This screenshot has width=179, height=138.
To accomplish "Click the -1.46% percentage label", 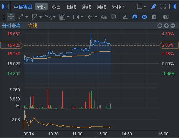I will [168, 74].
